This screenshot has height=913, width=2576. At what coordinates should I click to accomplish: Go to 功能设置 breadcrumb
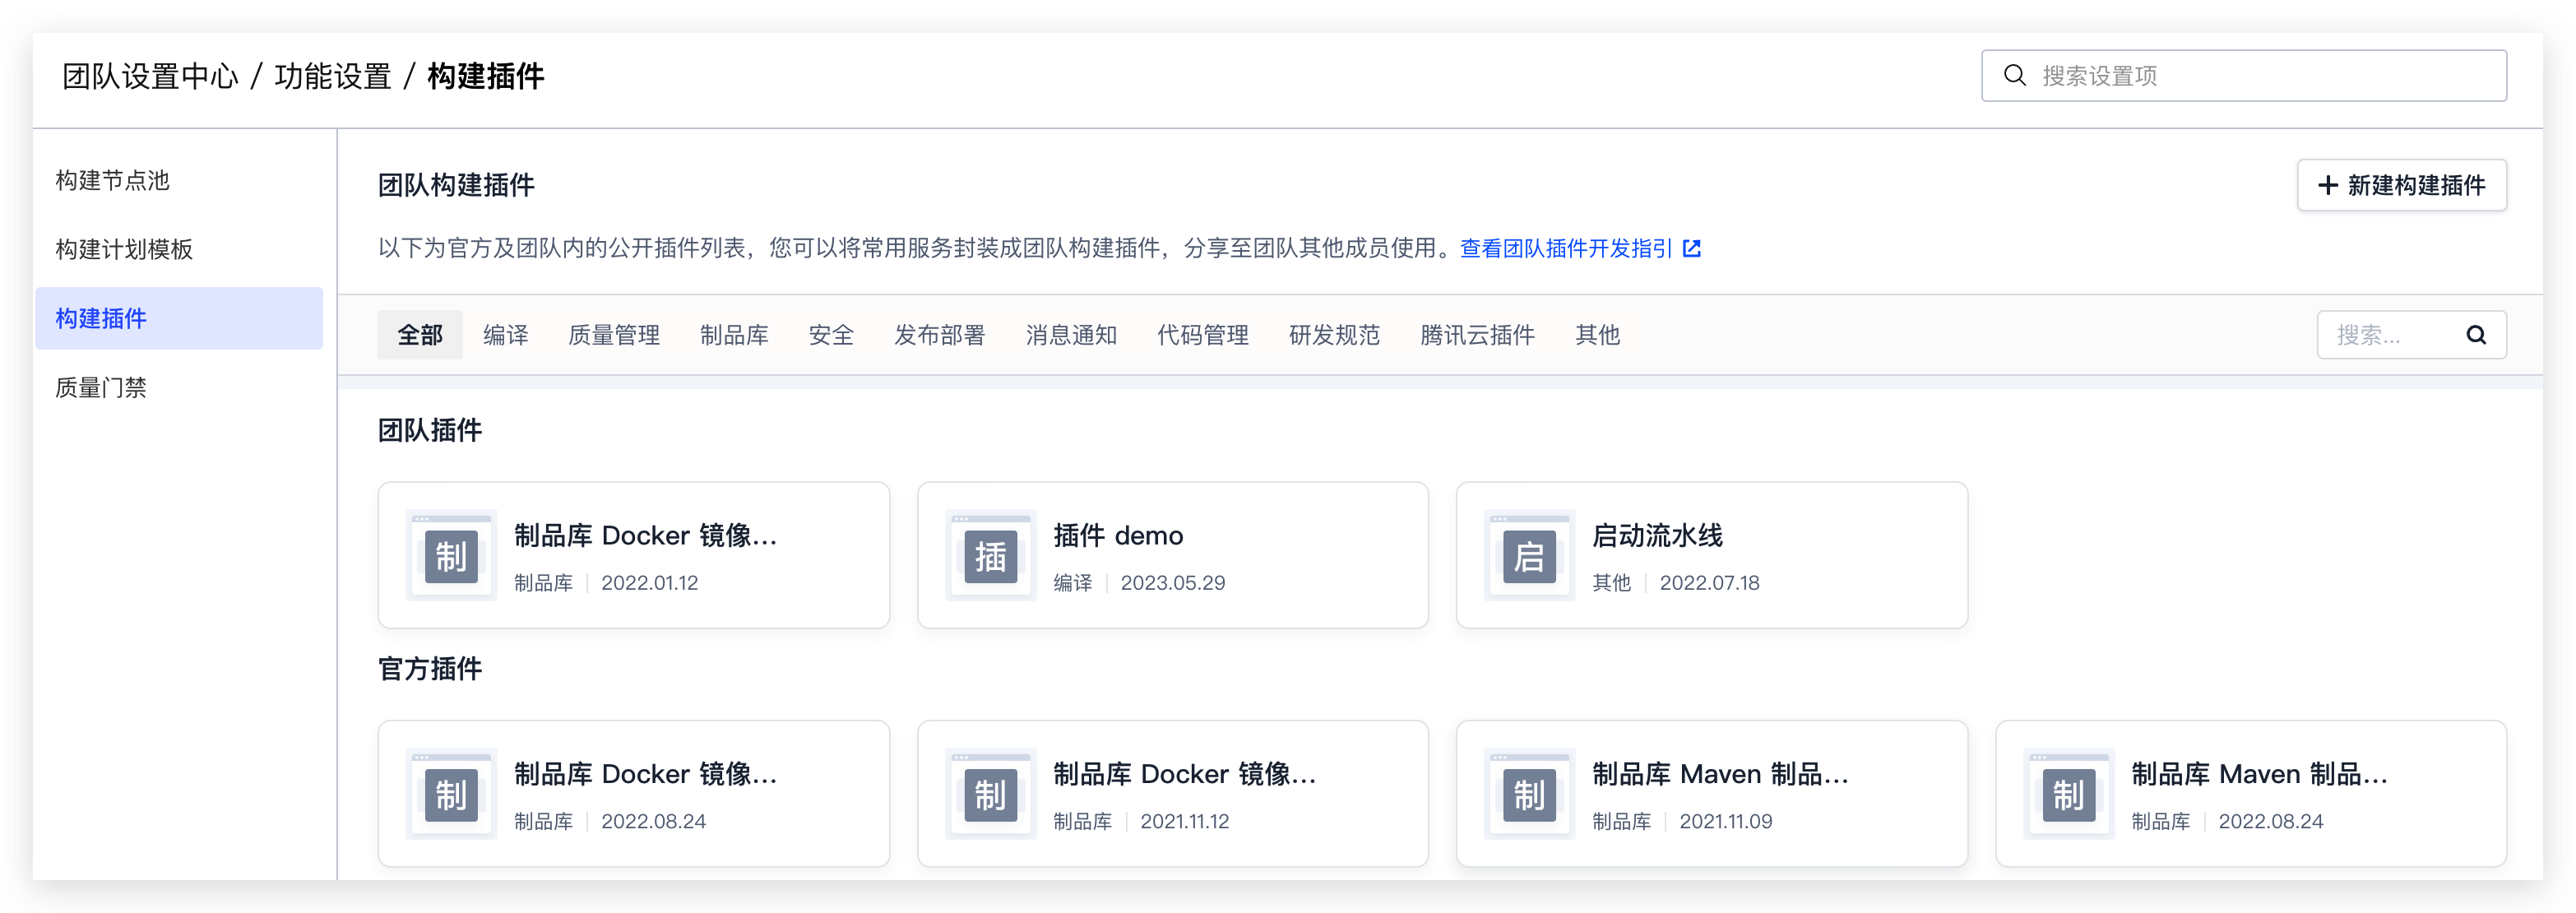click(x=333, y=76)
